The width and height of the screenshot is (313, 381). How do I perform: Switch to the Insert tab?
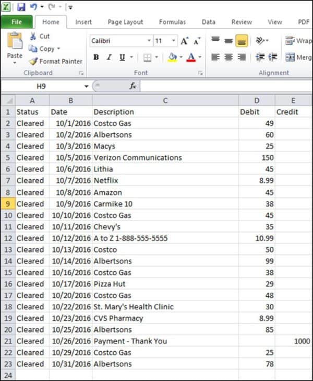coord(83,22)
